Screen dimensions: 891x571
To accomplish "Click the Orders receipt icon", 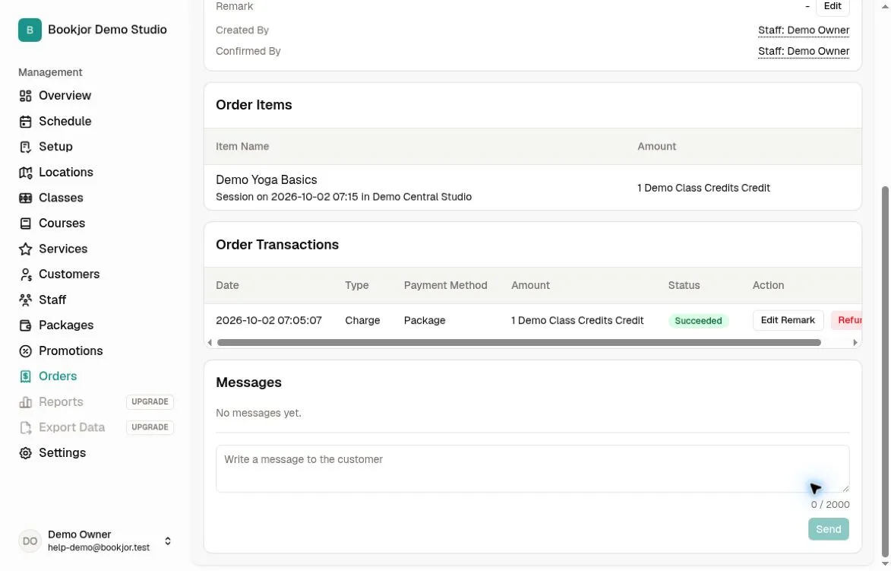I will pyautogui.click(x=26, y=376).
